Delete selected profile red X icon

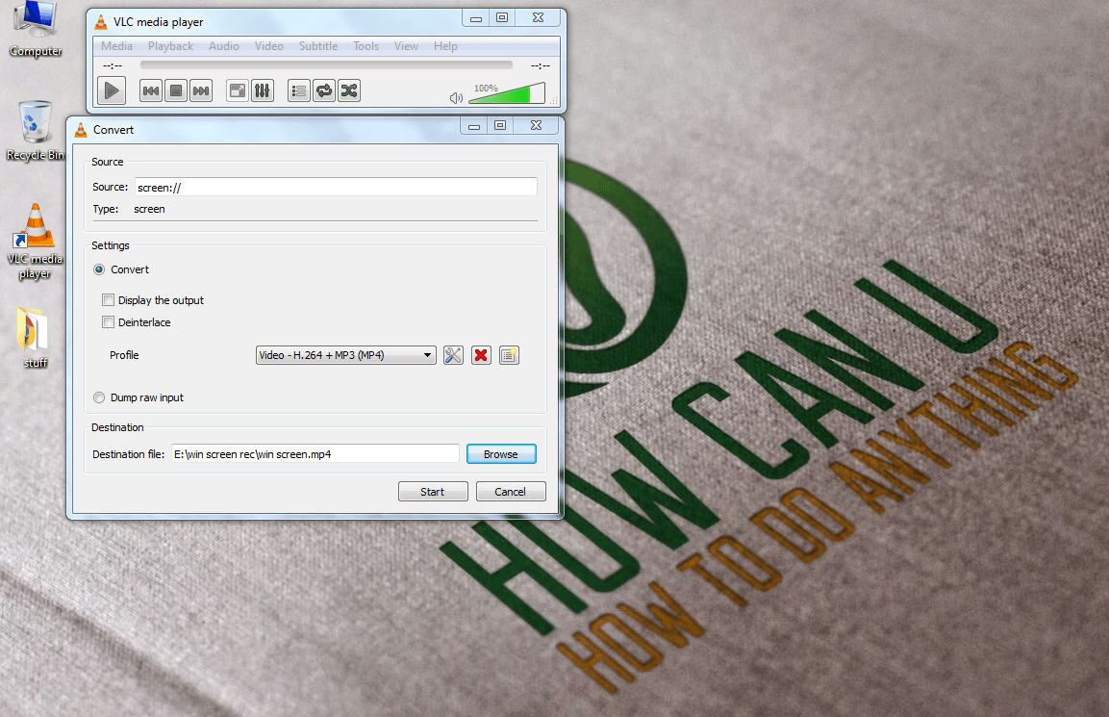point(481,355)
